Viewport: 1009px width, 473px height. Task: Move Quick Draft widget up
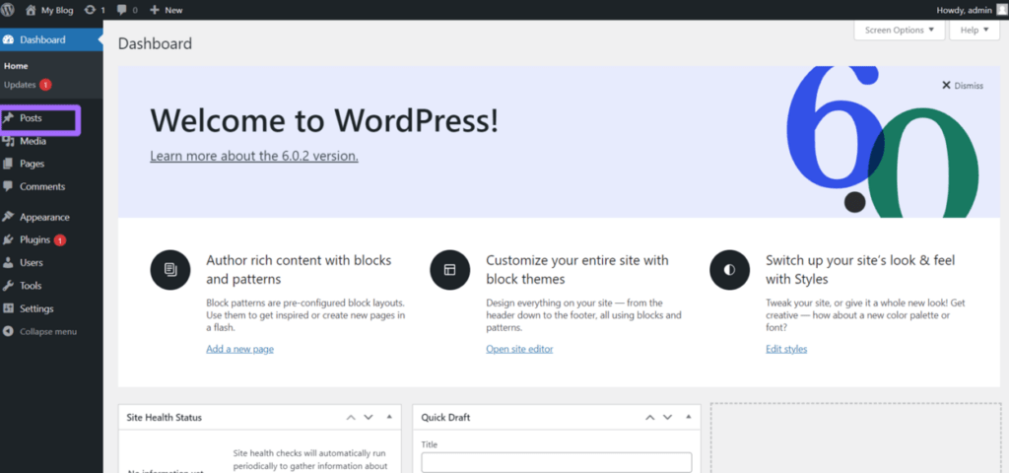click(650, 418)
